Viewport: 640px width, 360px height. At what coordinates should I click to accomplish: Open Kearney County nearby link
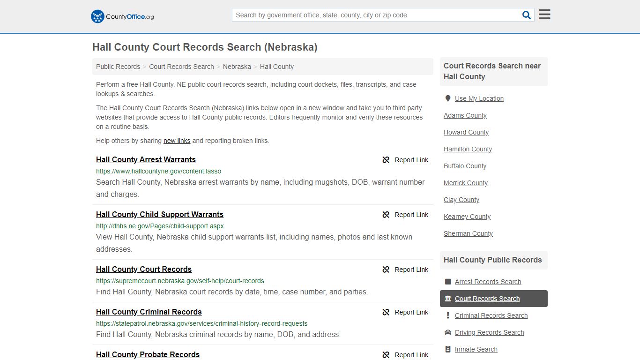[467, 217]
